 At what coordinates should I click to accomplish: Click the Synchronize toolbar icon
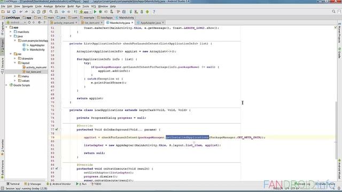pyautogui.click(x=14, y=12)
